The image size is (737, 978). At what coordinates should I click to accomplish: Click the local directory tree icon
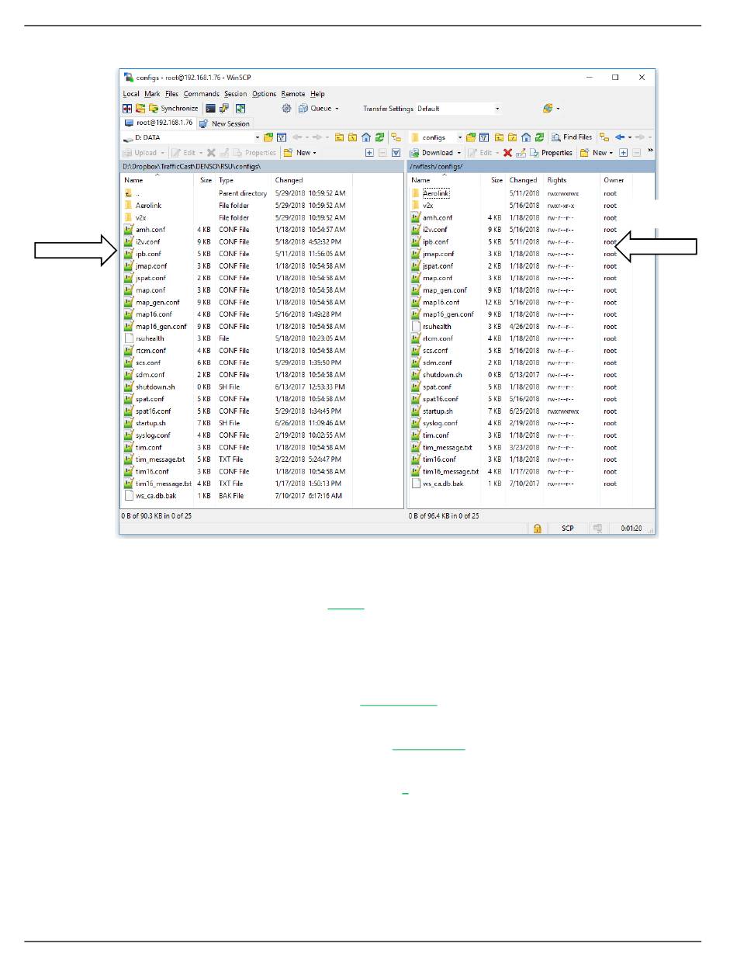396,137
